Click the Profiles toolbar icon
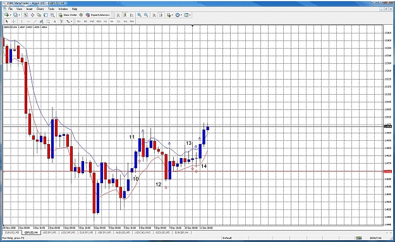The height and width of the screenshot is (242, 395). 15,15
